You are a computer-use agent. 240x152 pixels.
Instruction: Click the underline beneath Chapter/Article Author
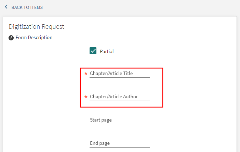tap(120, 101)
